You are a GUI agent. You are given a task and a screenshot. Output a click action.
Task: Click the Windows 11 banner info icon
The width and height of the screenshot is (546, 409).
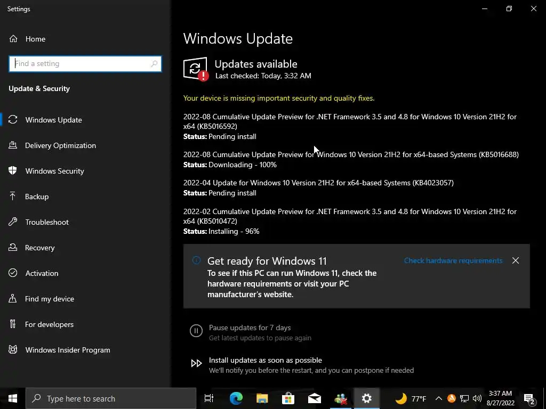[x=196, y=260]
